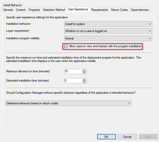Screen dimensions: 159x142
Task: Open Installation program visibility dropdown
Action: pos(108,38)
